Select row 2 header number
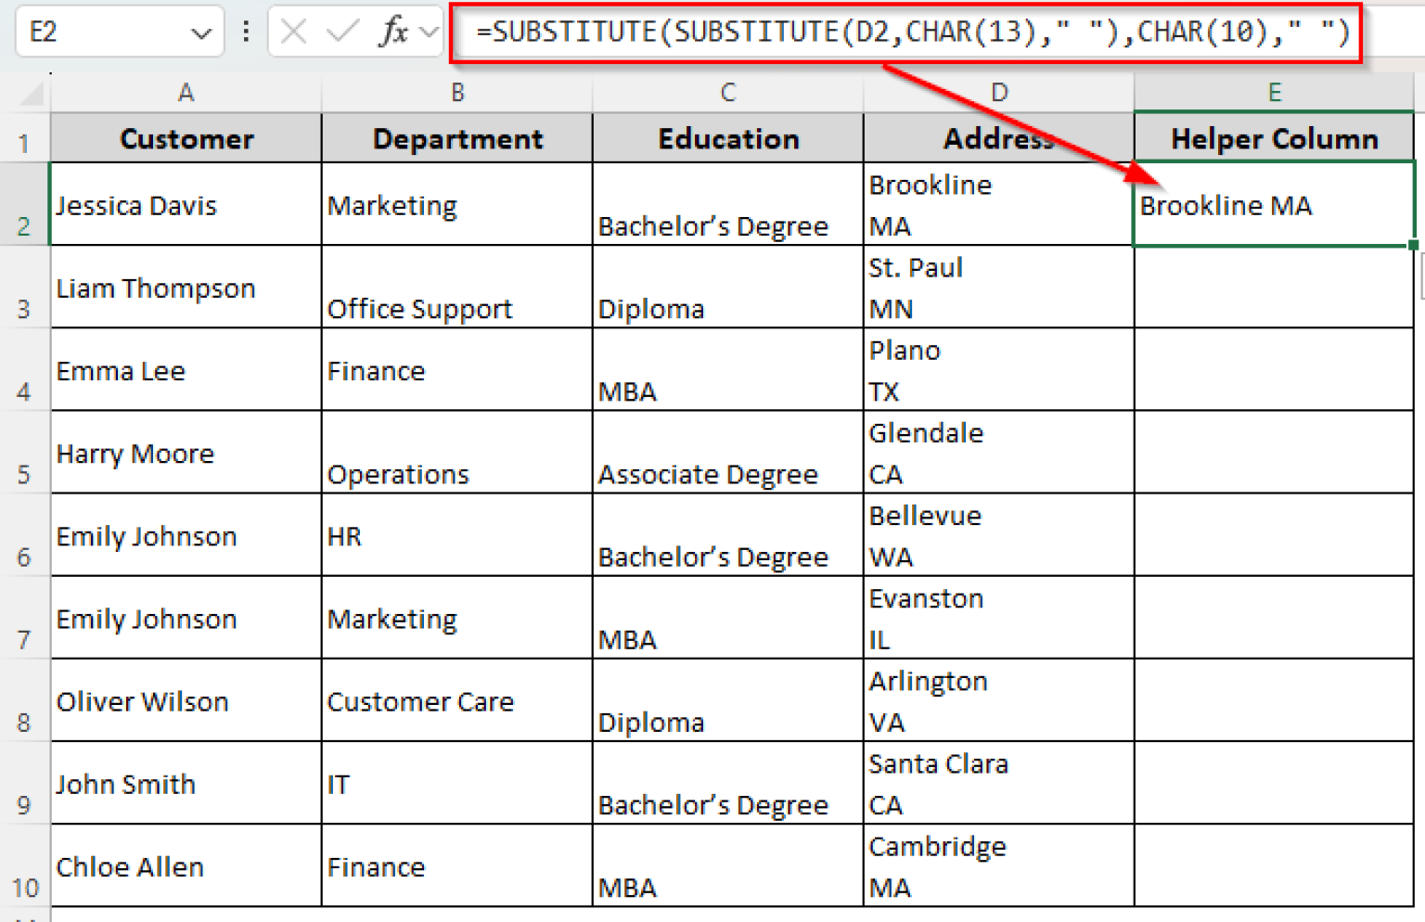Screen dimensions: 1425x922 pos(24,225)
